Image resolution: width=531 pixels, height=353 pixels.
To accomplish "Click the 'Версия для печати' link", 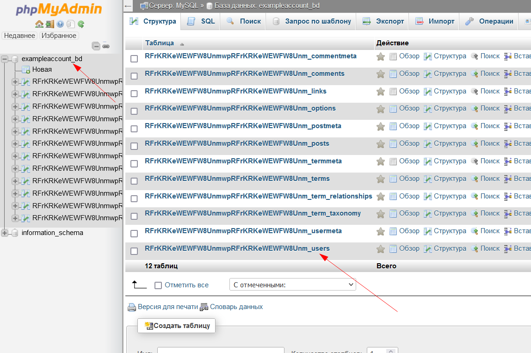I will pos(167,307).
